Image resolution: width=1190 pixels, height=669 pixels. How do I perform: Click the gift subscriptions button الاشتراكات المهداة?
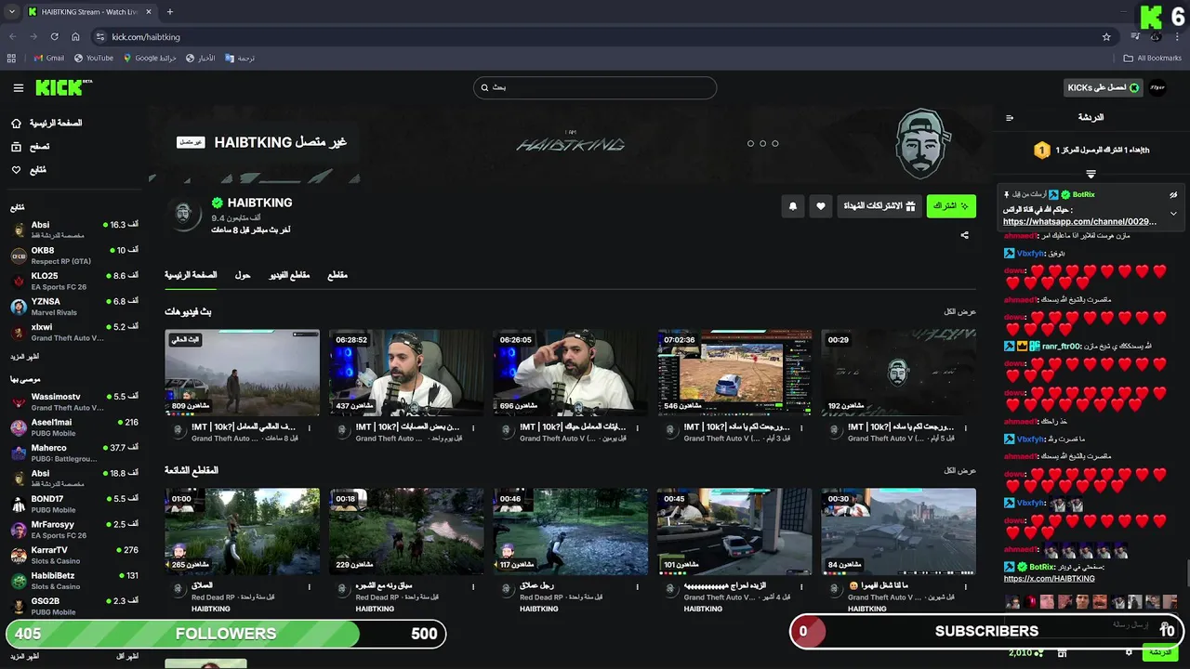click(x=879, y=206)
